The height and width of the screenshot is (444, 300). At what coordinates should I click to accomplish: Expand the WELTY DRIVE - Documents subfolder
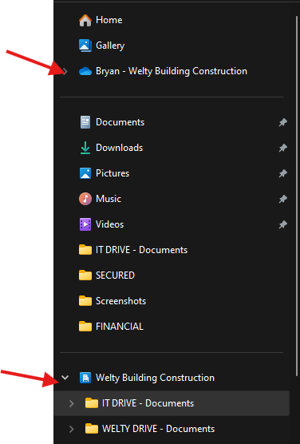point(71,429)
